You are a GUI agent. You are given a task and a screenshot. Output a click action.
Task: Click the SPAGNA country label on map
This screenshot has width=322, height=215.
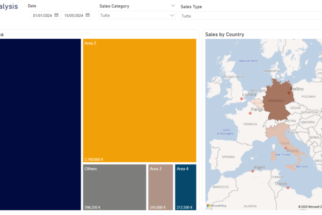tap(228, 157)
